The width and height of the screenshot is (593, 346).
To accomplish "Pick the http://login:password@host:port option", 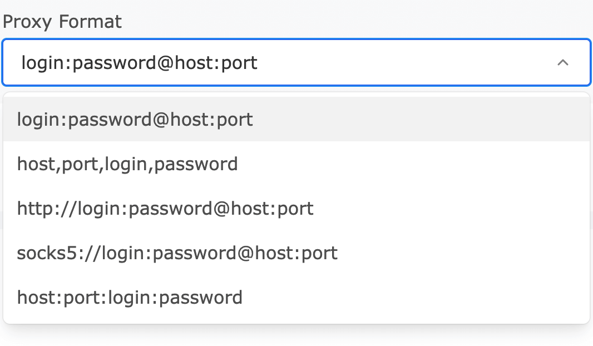I will point(165,208).
